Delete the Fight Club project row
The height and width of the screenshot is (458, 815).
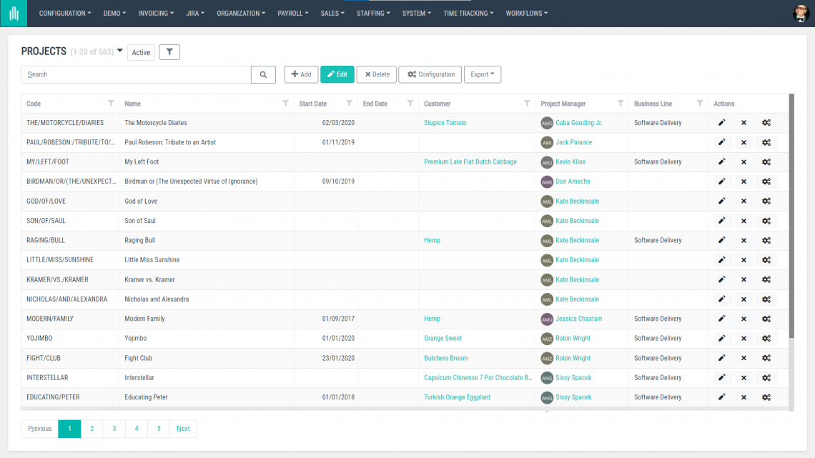point(744,358)
